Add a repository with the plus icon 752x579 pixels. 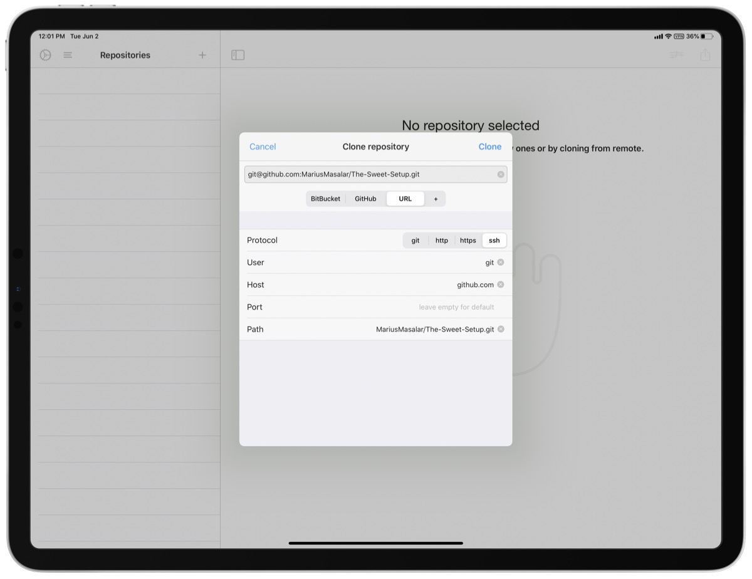point(202,55)
